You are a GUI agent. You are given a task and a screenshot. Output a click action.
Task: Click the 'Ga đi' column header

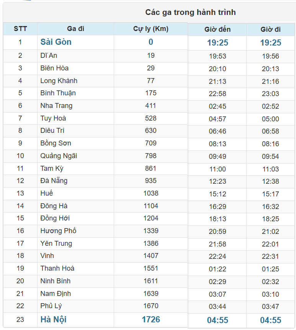tap(75, 29)
